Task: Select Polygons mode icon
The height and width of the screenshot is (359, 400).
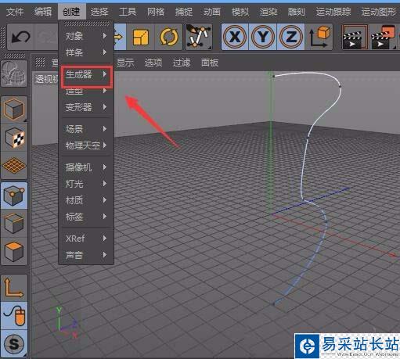Action: click(14, 251)
